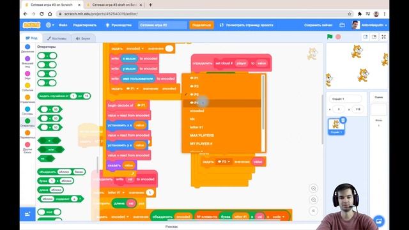Choose MY PLAYER # in dropdown list

[x=222, y=144]
